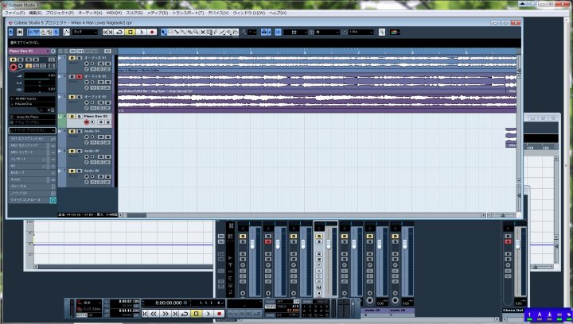
Task: Select the Erase tool in toolbar
Action: tap(189, 32)
